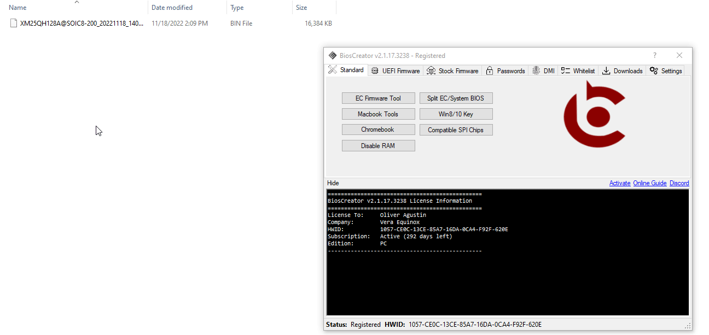Open the Chromebook tool

(378, 130)
